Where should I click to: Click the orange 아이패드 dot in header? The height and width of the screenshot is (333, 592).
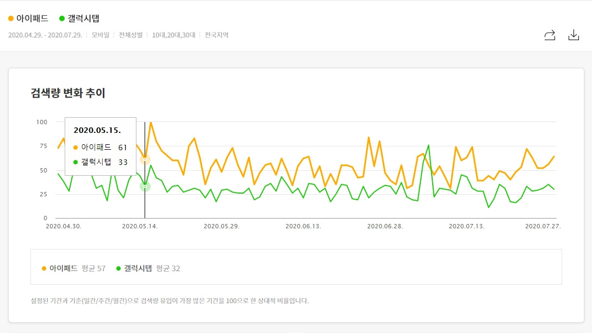pyautogui.click(x=11, y=18)
